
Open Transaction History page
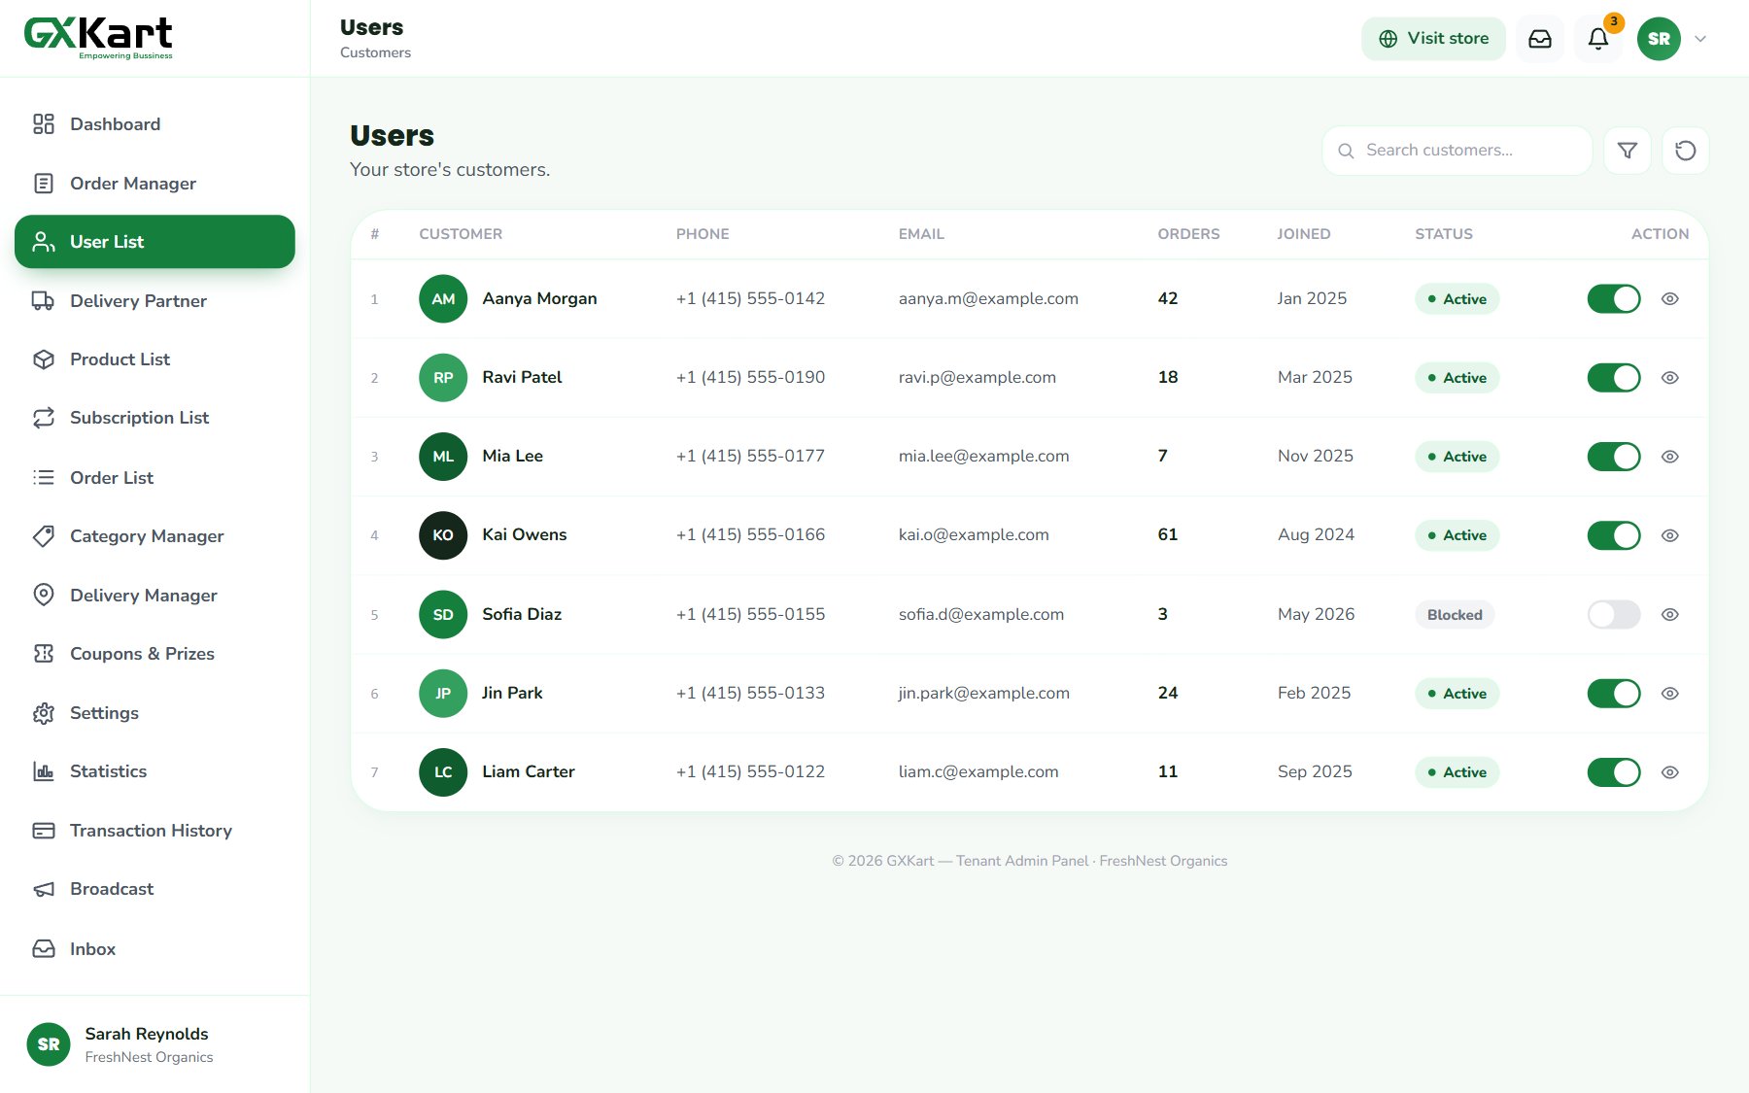point(154,831)
